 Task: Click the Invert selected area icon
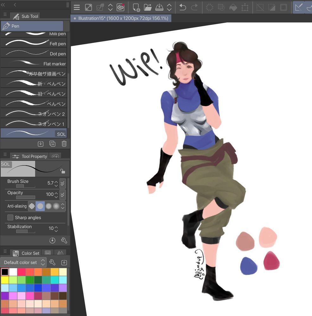(x=271, y=8)
